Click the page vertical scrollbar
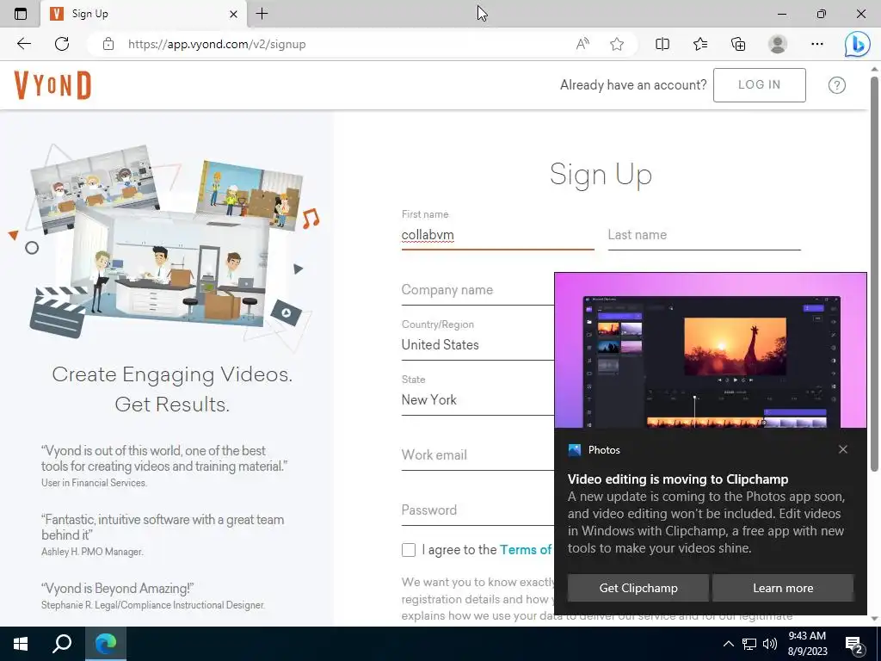The width and height of the screenshot is (881, 661). [x=874, y=275]
